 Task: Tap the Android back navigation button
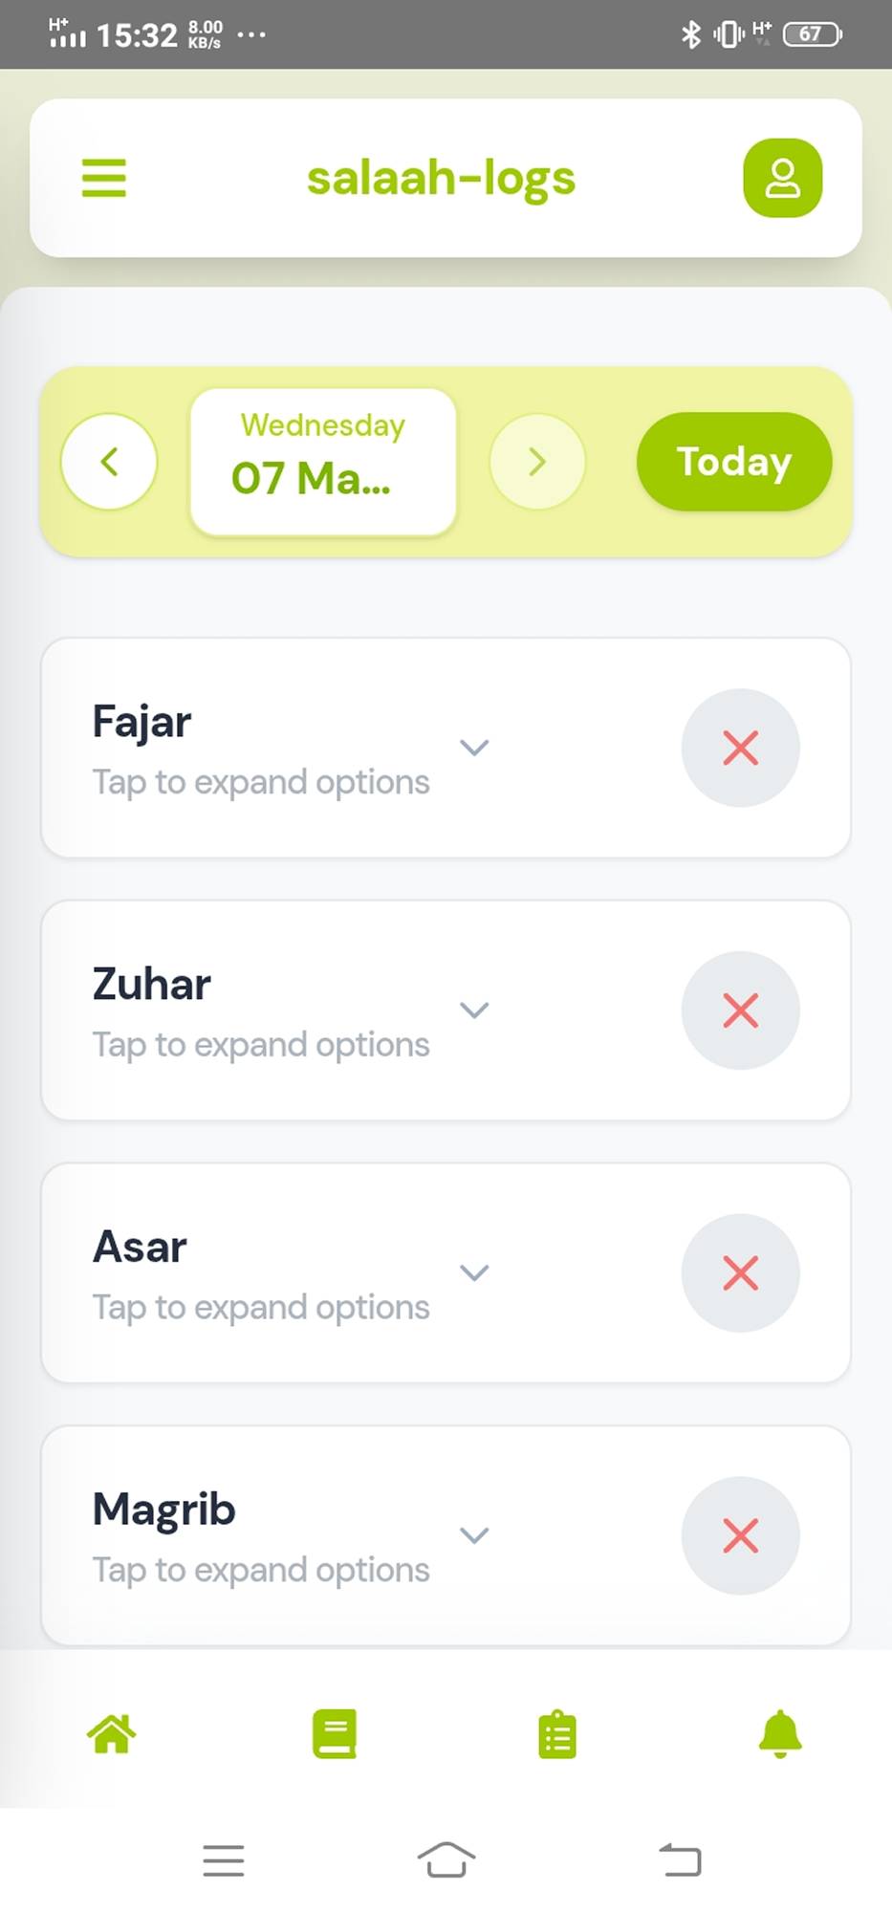click(x=681, y=1860)
